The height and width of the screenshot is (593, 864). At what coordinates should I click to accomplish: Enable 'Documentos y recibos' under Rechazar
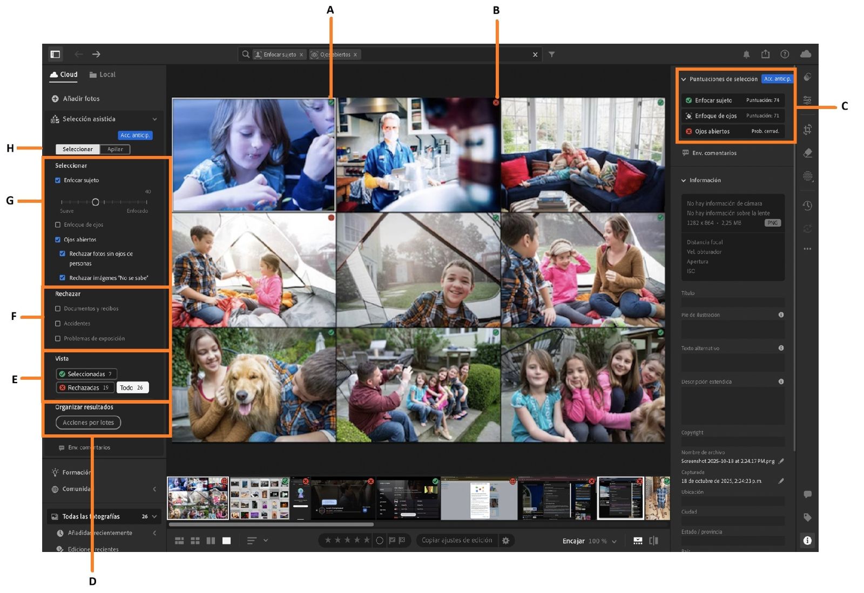(x=57, y=308)
